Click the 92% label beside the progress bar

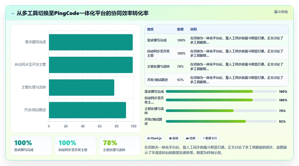[x=282, y=121]
